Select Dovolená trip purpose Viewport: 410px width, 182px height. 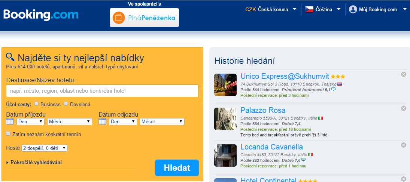[x=66, y=104]
